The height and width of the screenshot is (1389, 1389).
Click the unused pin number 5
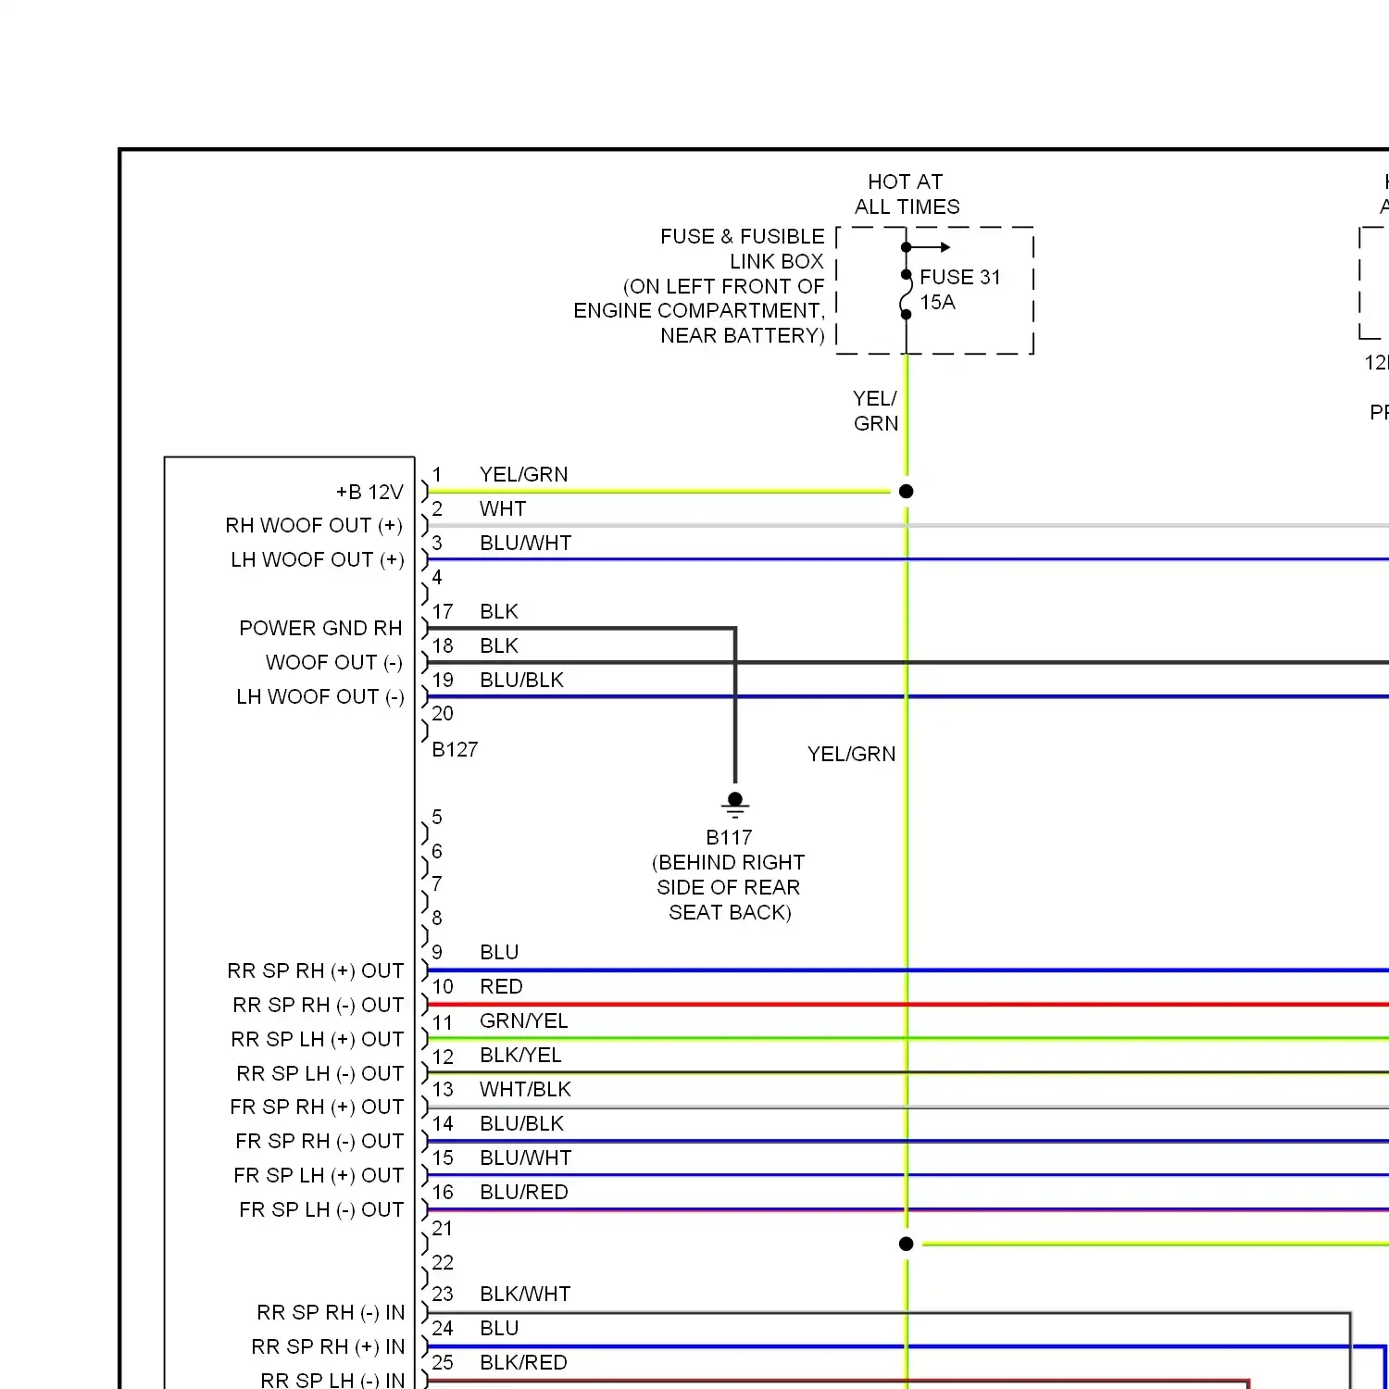pyautogui.click(x=437, y=818)
